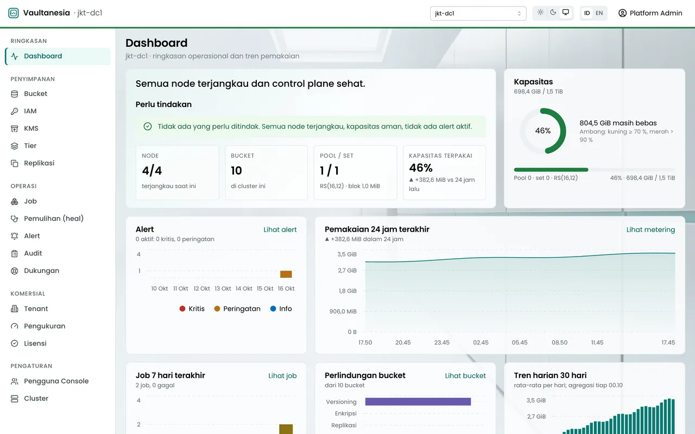Screen dimensions: 695x434
Task: Open the Tenant menu entry
Action: (x=58, y=309)
